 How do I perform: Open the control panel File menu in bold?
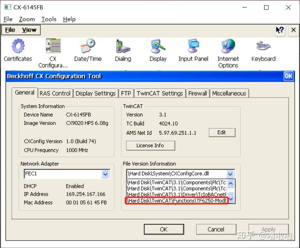click(10, 30)
